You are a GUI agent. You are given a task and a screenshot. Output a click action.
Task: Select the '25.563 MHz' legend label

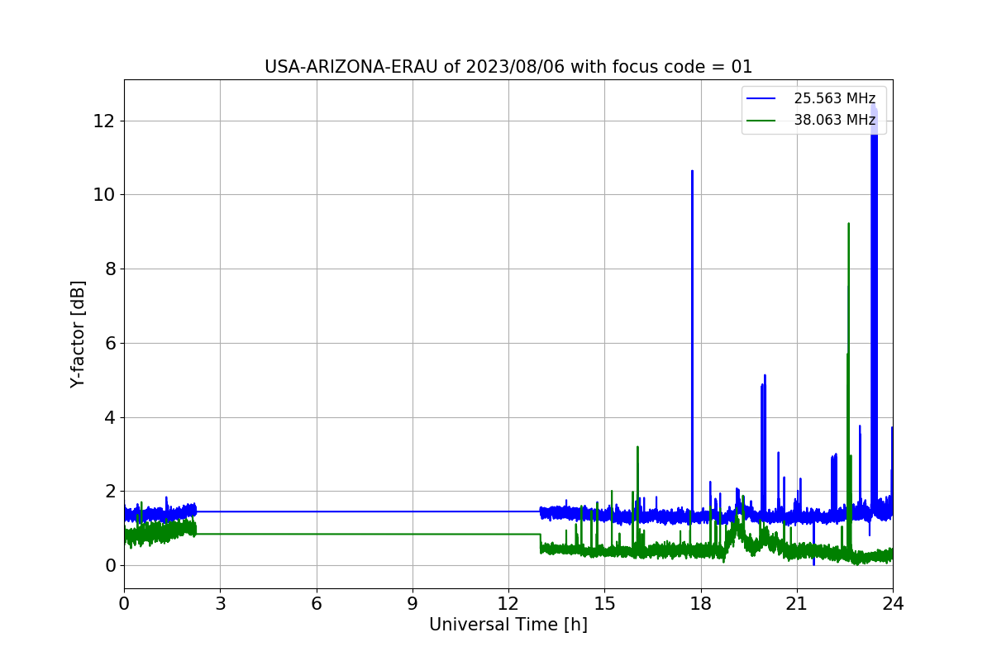tap(835, 98)
